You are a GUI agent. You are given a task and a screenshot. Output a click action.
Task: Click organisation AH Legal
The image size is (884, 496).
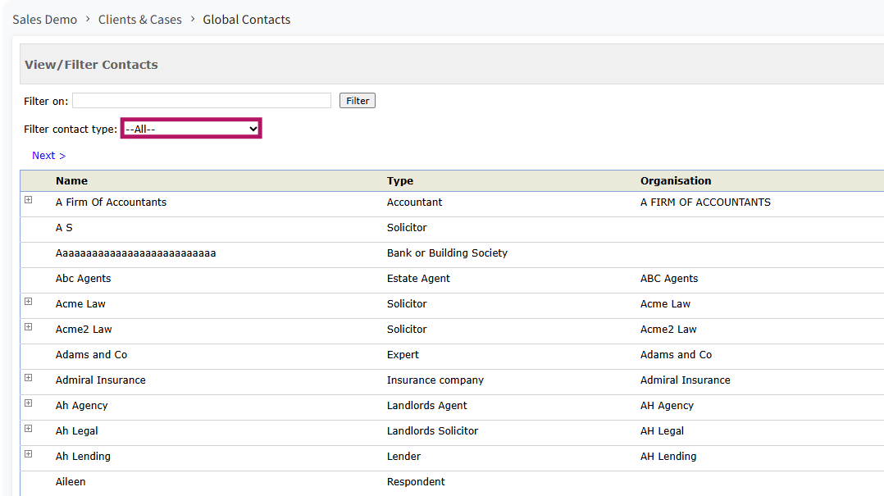(662, 430)
